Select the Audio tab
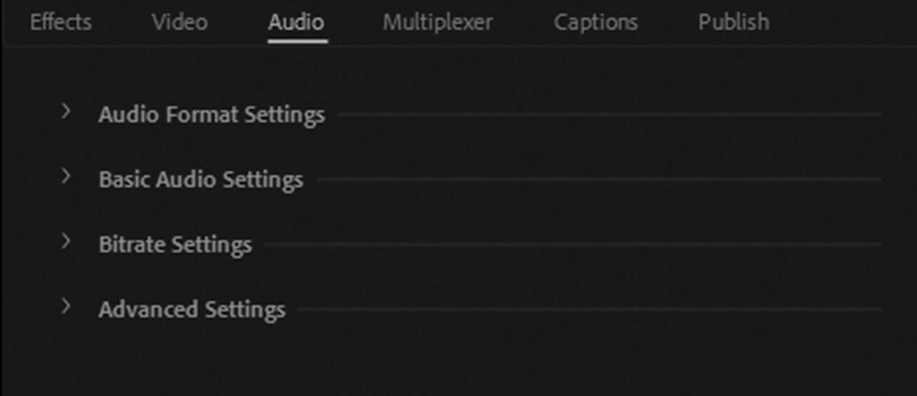 (296, 22)
